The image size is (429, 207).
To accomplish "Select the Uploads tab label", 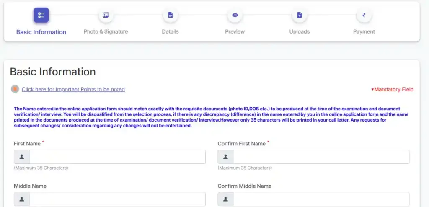I will [x=299, y=31].
